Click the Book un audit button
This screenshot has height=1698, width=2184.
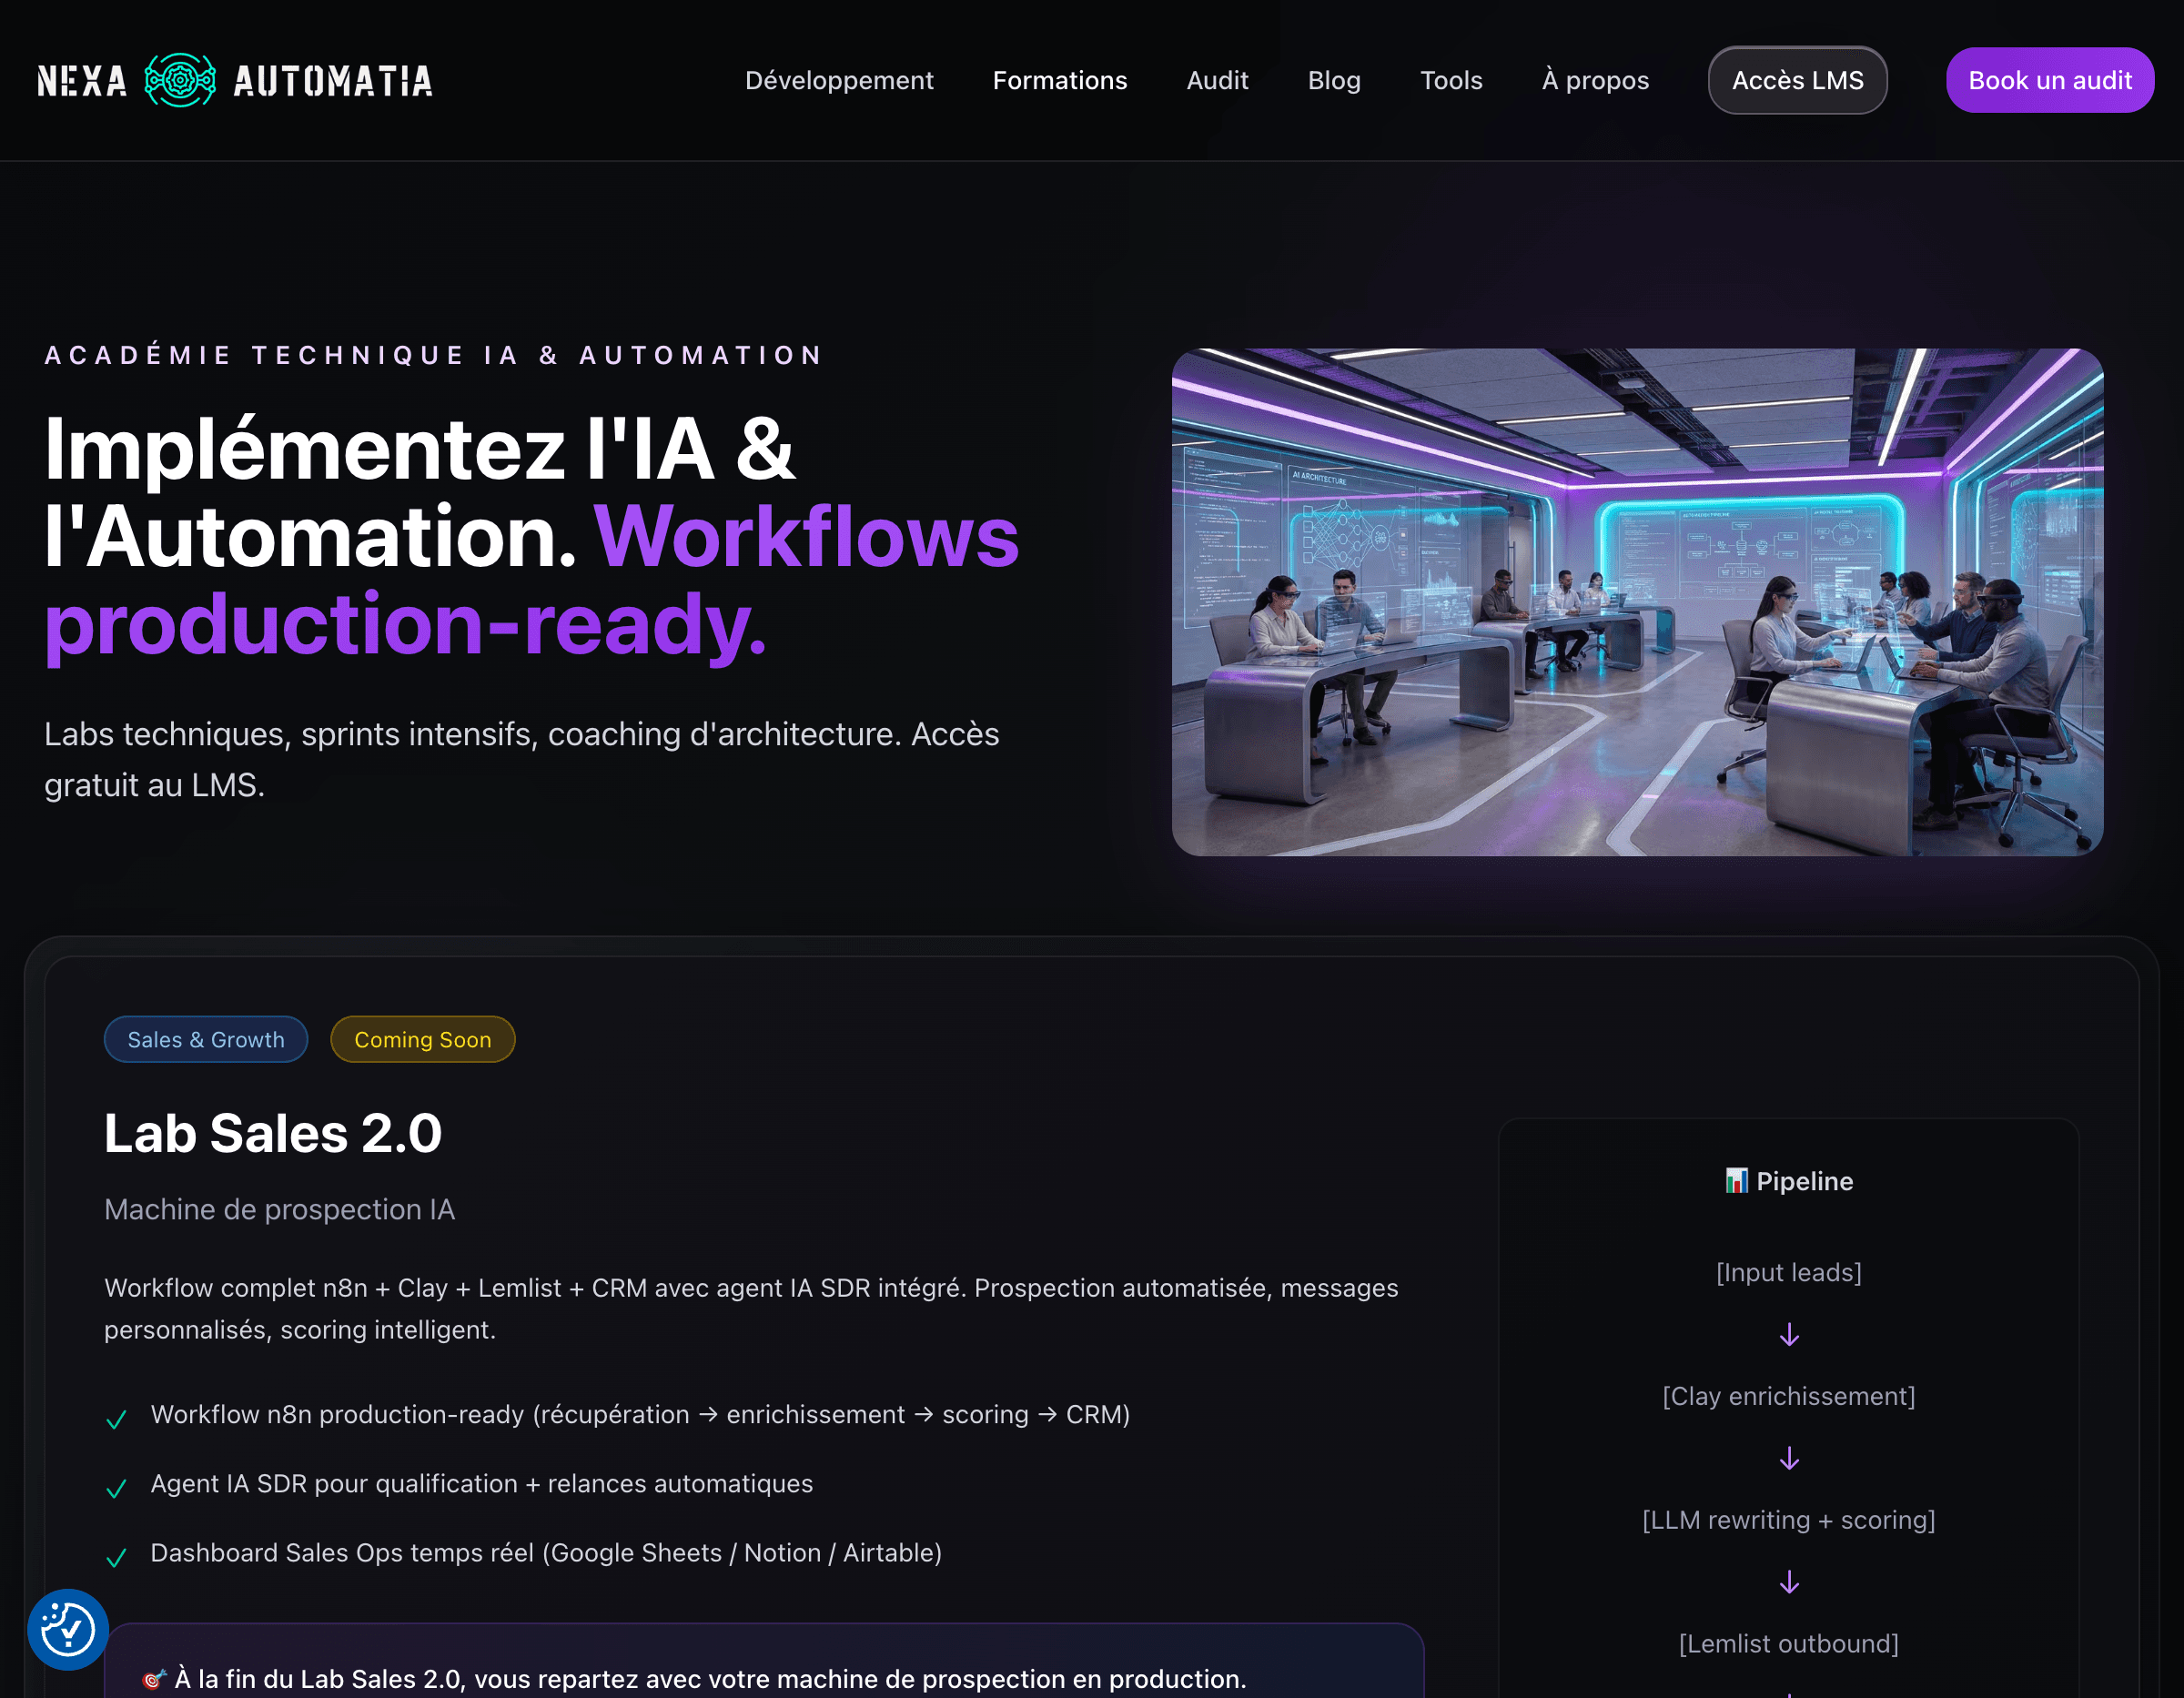point(2050,80)
